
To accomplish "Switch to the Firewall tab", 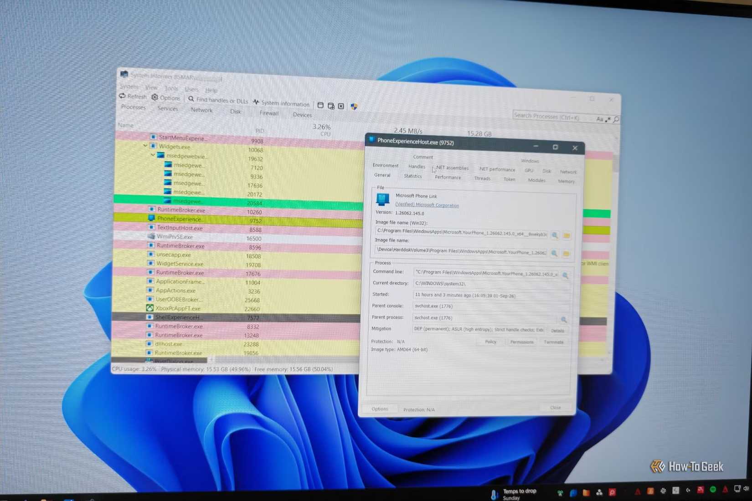I will click(x=269, y=113).
